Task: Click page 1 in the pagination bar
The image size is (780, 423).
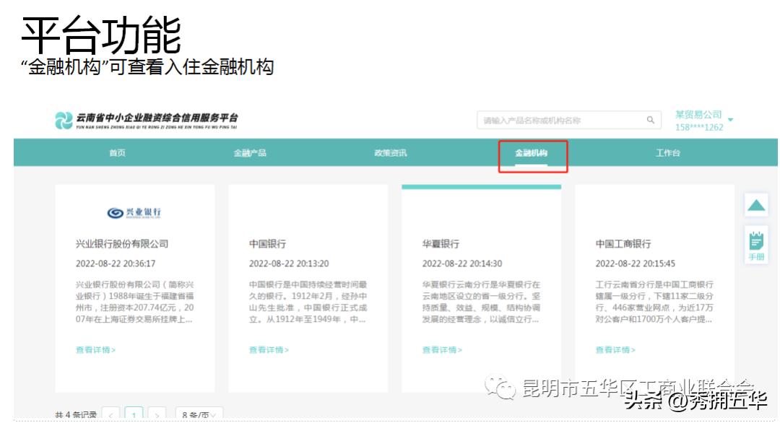Action: [x=134, y=414]
